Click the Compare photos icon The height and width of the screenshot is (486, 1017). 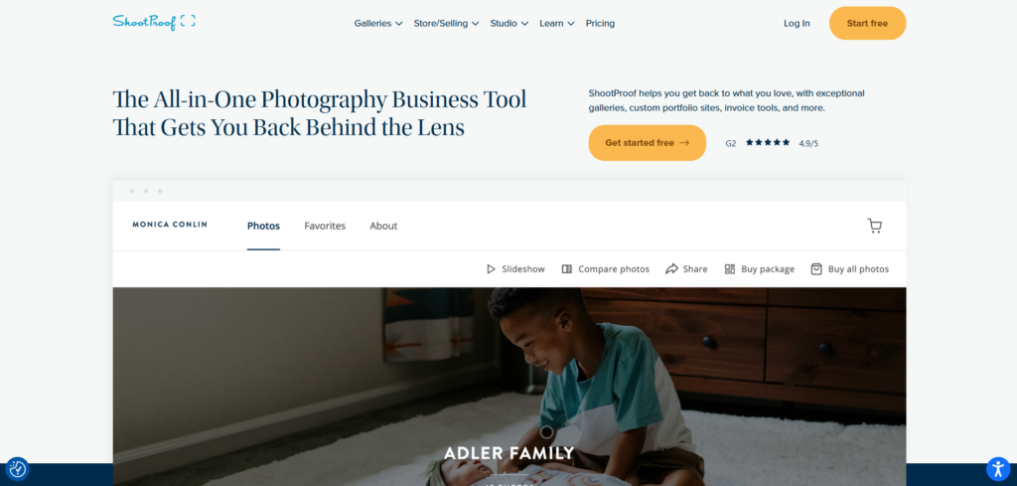point(566,268)
